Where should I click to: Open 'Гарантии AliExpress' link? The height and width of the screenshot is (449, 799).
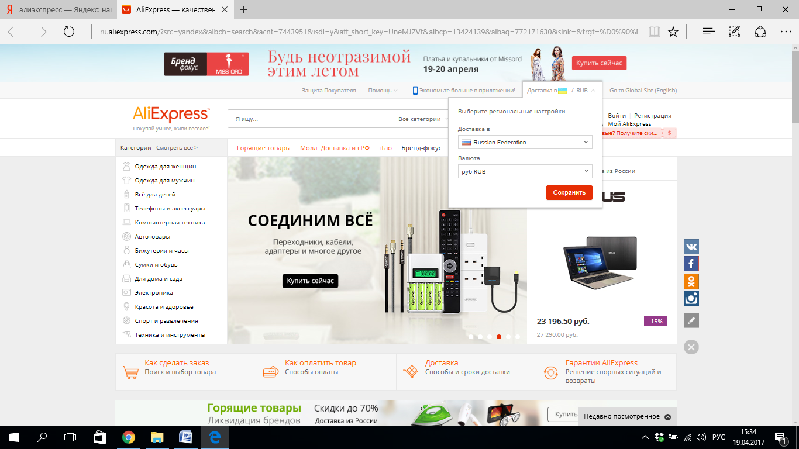[x=601, y=363]
